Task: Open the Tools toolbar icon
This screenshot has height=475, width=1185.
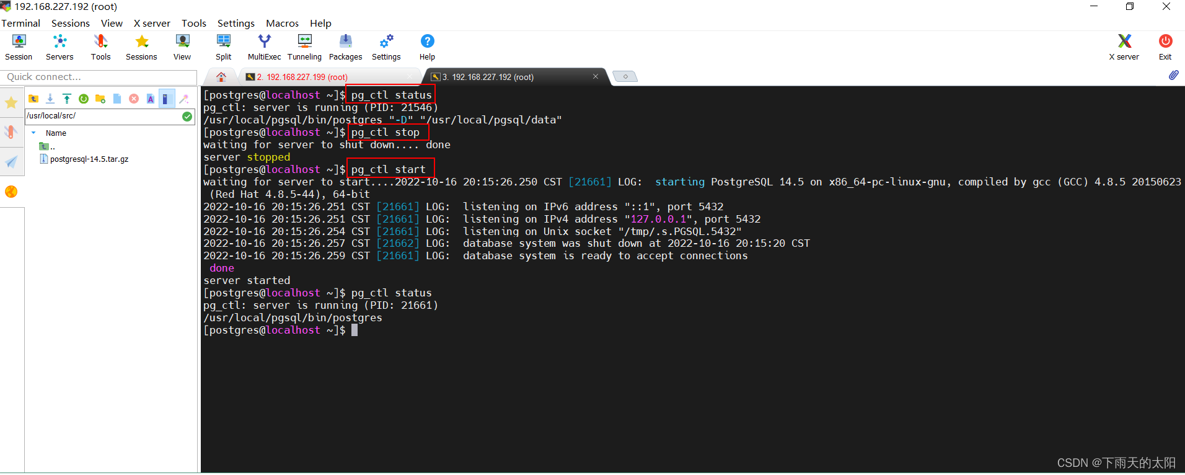Action: [100, 48]
